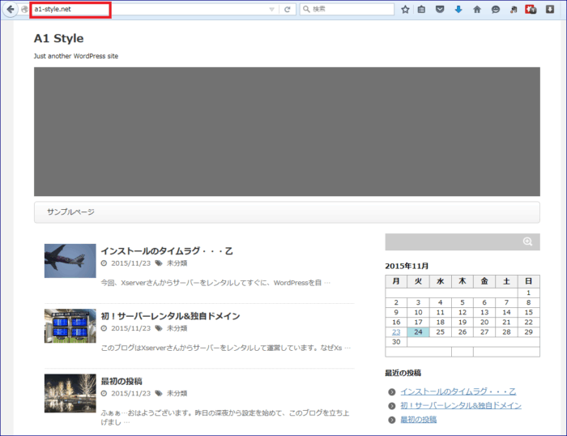Open calendar date 23 link
The width and height of the screenshot is (567, 436).
(396, 332)
